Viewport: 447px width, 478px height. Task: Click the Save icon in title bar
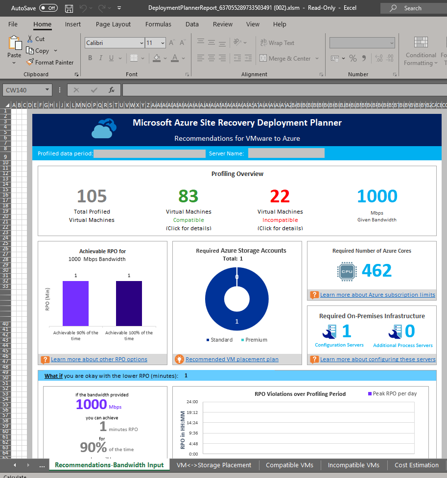point(69,8)
